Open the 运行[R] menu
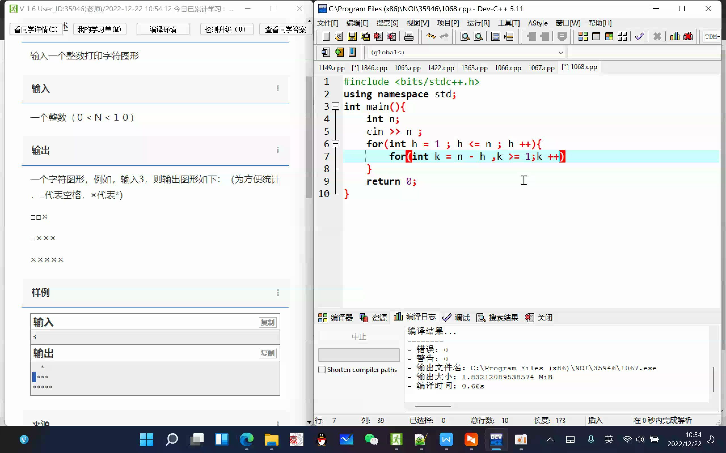 point(478,23)
